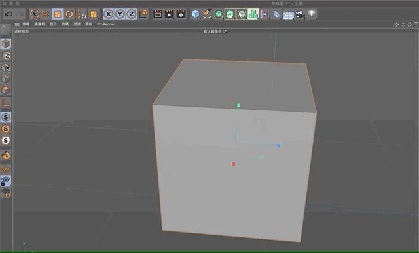Switch to Polygons mode orange-top cube

pyautogui.click(x=6, y=90)
